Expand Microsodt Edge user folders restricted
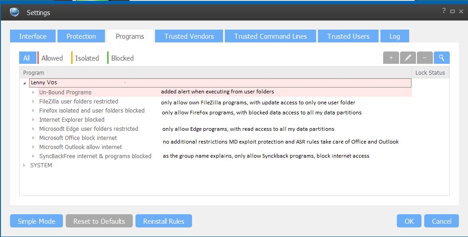This screenshot has height=237, width=468. coord(33,129)
